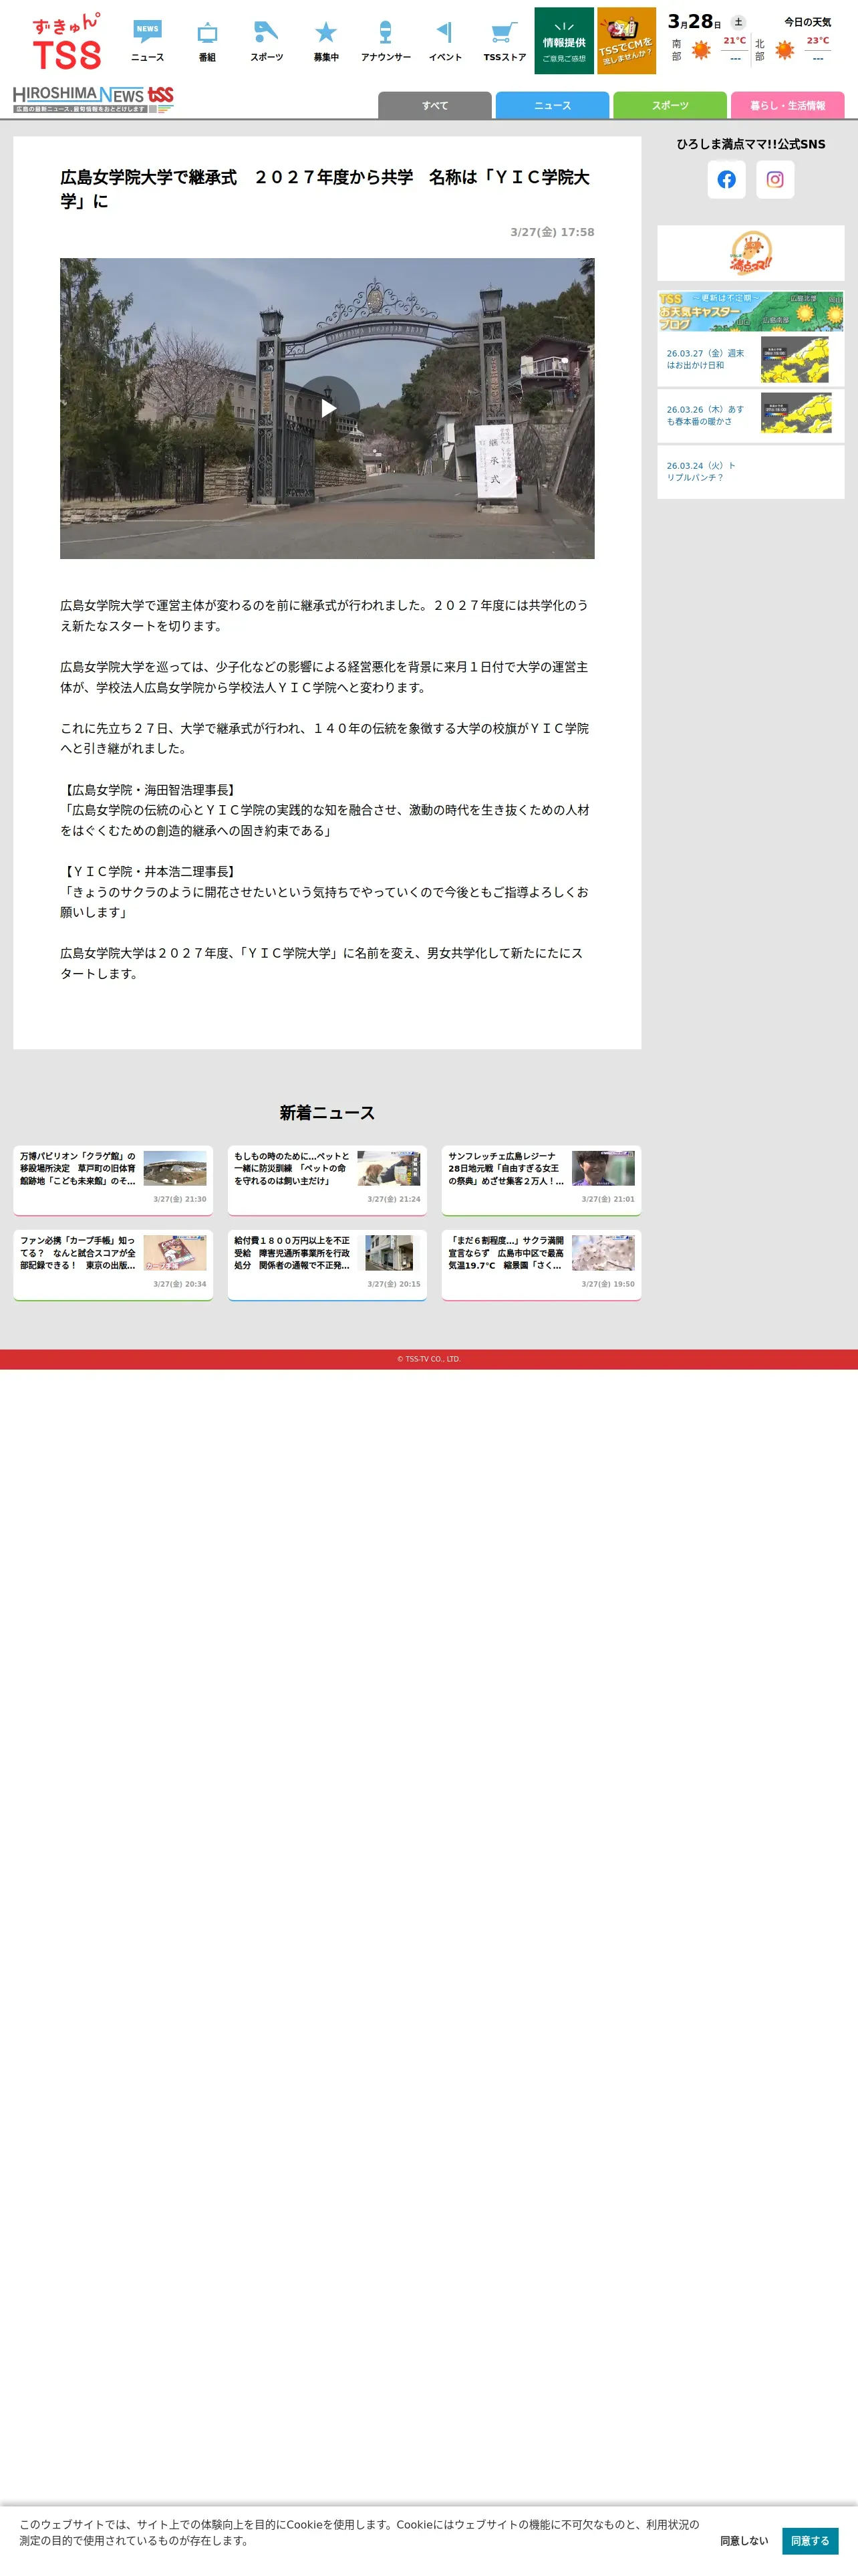The height and width of the screenshot is (2576, 858).
Task: Open blog post 26.03.26 春本番の暖かさ
Action: click(705, 416)
